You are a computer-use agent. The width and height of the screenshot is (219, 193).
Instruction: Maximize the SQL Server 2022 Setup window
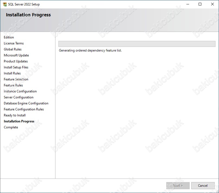[200, 4]
